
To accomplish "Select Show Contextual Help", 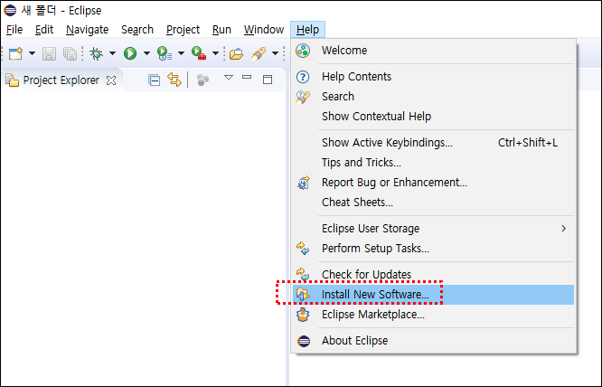I will (x=434, y=117).
